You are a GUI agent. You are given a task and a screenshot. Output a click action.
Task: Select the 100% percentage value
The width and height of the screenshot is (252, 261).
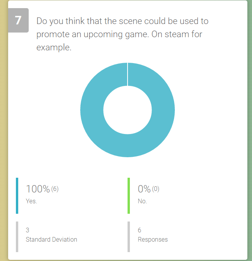point(38,189)
